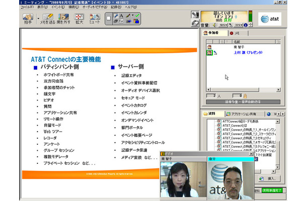Click the 話者争重 - 音声自動送信 bar
The image size is (307, 201).
click(x=243, y=102)
